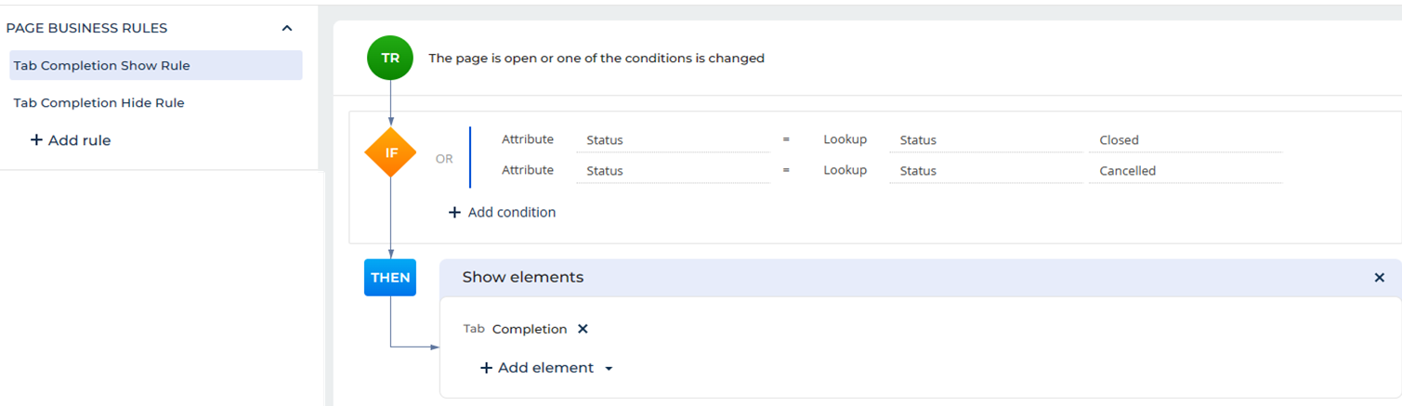Viewport: 1402px width, 406px height.
Task: Click the orange IF diamond icon
Action: pyautogui.click(x=390, y=152)
